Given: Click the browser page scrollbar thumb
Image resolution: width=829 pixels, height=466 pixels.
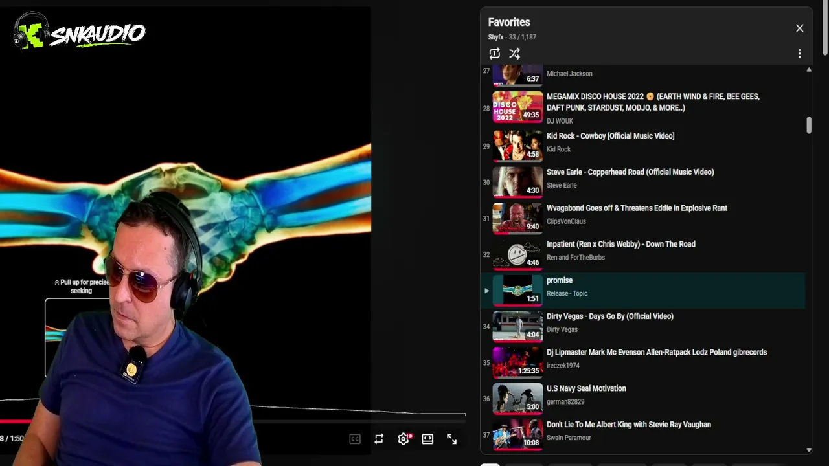Looking at the screenshot, I should click(x=825, y=29).
